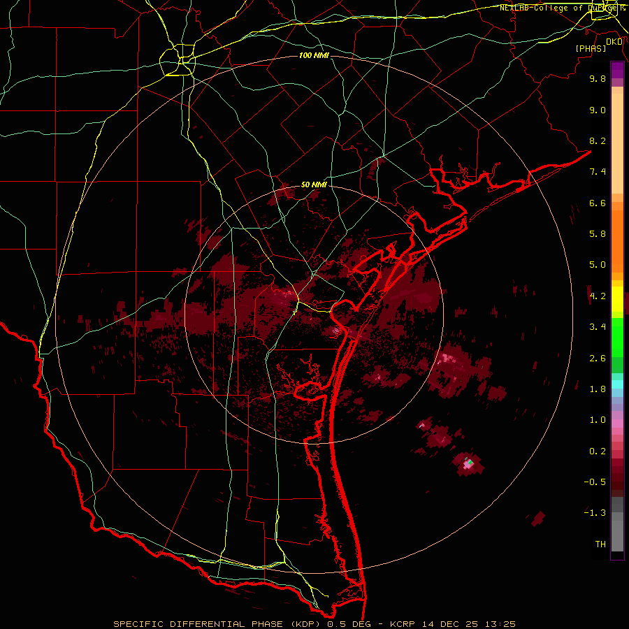The width and height of the screenshot is (629, 629).
Task: Click the 8.2 legend value
Action: (598, 140)
